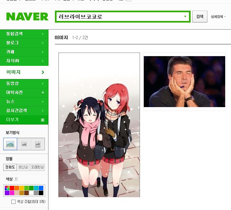Click the square icon beside 어학사전

tap(43, 93)
